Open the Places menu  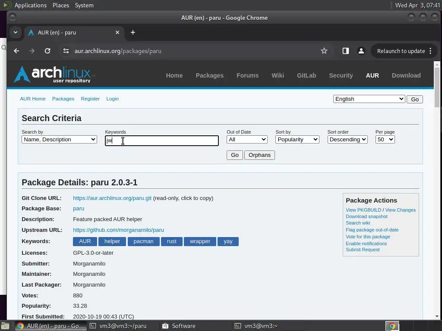pyautogui.click(x=61, y=5)
